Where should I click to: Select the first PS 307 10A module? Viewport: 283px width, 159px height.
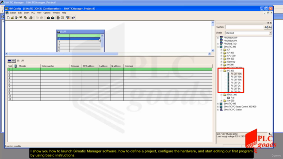click(236, 74)
